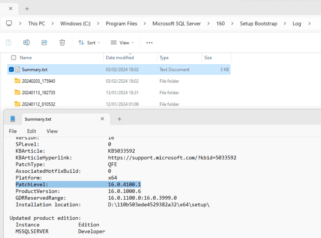
Task: Select the 20240112_010532 folder
Action: pyautogui.click(x=38, y=104)
